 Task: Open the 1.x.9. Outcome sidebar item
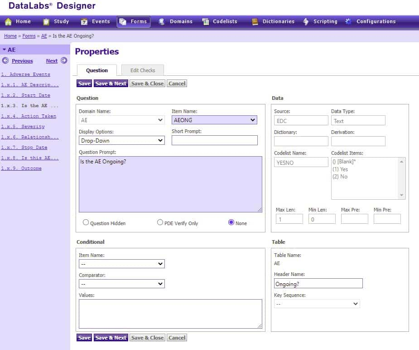pyautogui.click(x=21, y=168)
